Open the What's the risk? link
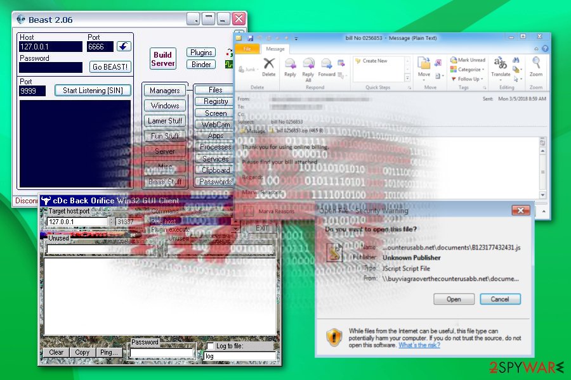571x380 pixels. (x=419, y=345)
